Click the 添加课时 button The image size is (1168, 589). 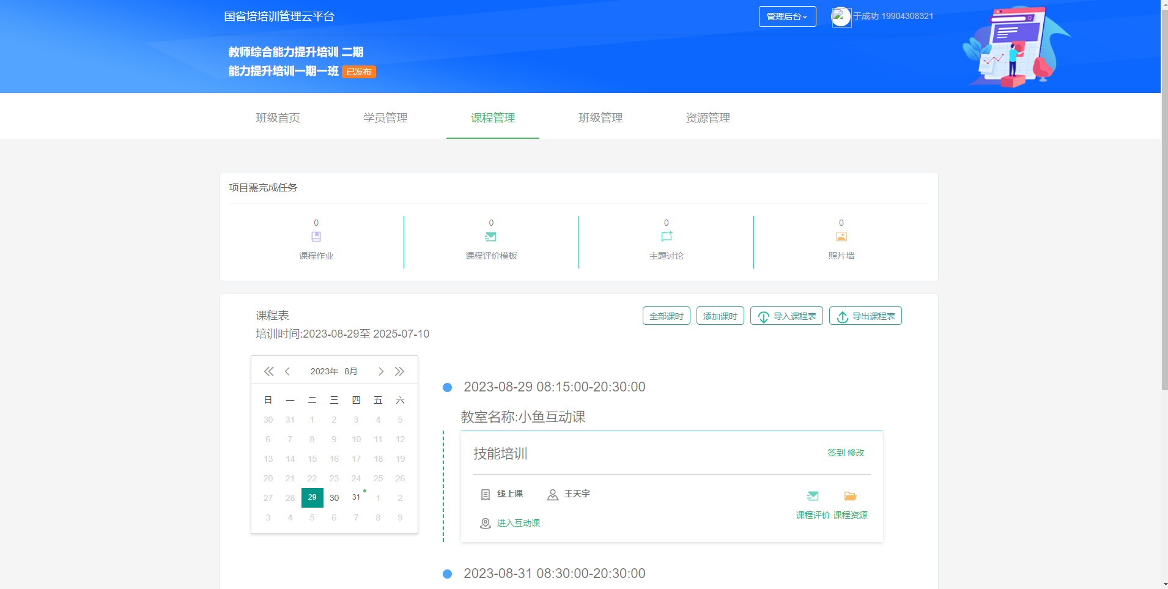click(720, 316)
